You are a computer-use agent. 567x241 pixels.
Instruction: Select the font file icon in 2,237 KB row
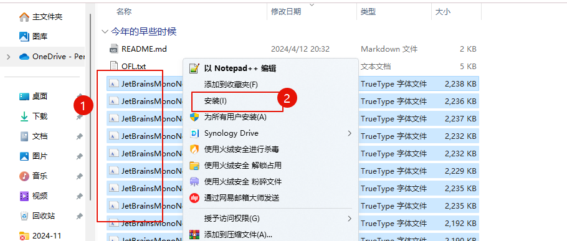pyautogui.click(x=114, y=118)
